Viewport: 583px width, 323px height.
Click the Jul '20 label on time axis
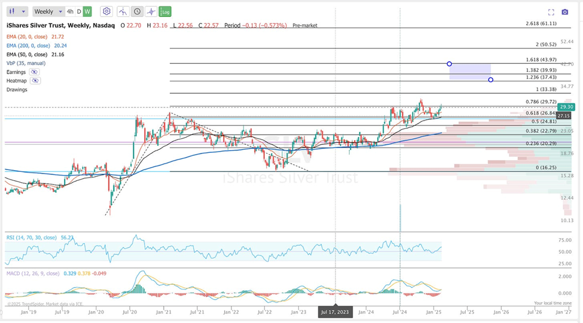click(x=130, y=312)
